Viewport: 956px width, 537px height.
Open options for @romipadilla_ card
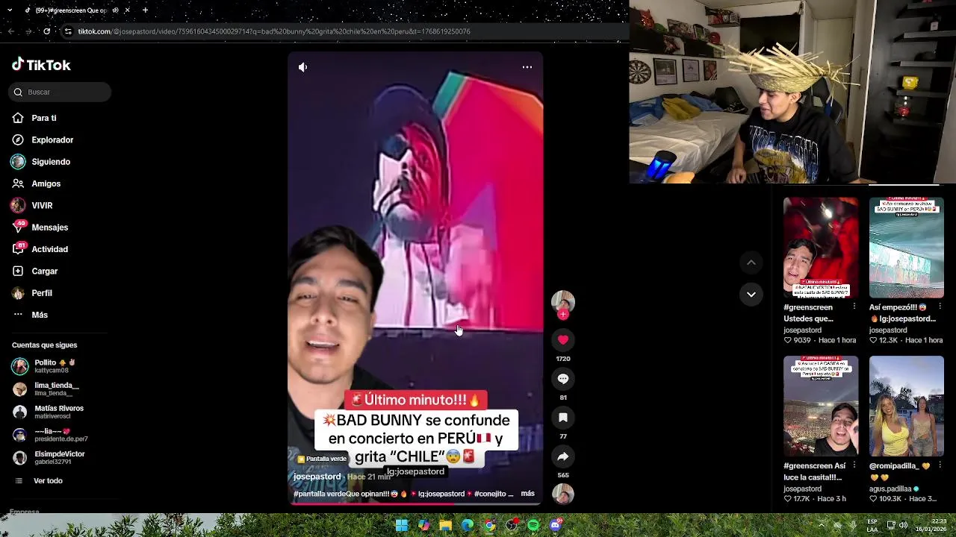pyautogui.click(x=940, y=465)
